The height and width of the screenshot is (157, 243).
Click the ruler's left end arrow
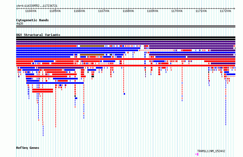[x=17, y=9]
